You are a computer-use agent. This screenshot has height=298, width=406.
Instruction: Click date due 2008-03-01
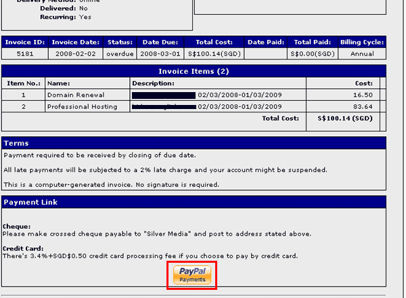(160, 54)
